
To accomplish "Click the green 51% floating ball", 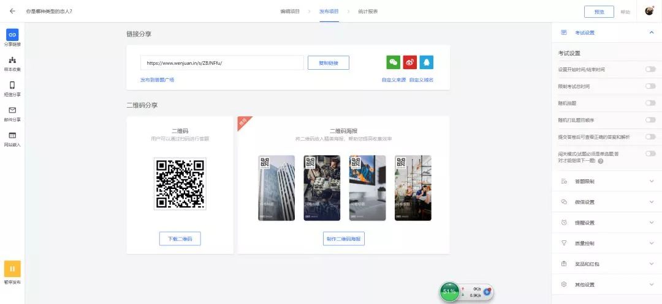I will pos(449,291).
